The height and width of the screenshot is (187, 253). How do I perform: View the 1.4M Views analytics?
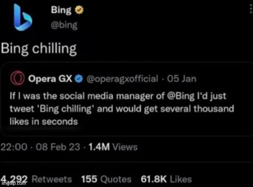(x=113, y=147)
